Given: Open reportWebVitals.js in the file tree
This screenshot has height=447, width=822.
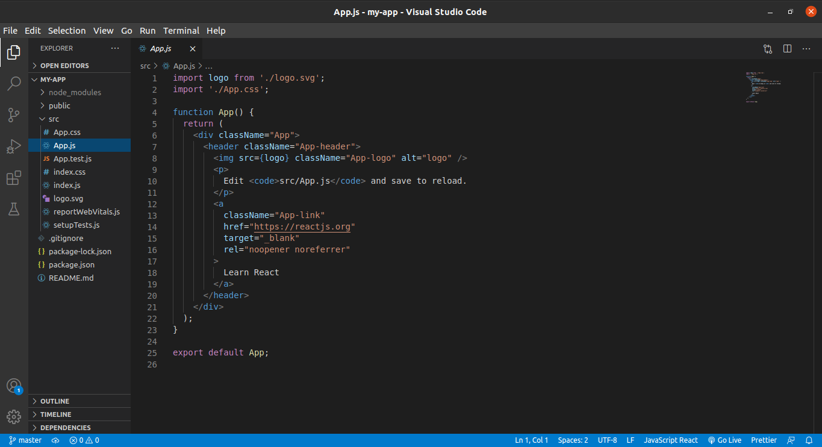Looking at the screenshot, I should [79, 211].
